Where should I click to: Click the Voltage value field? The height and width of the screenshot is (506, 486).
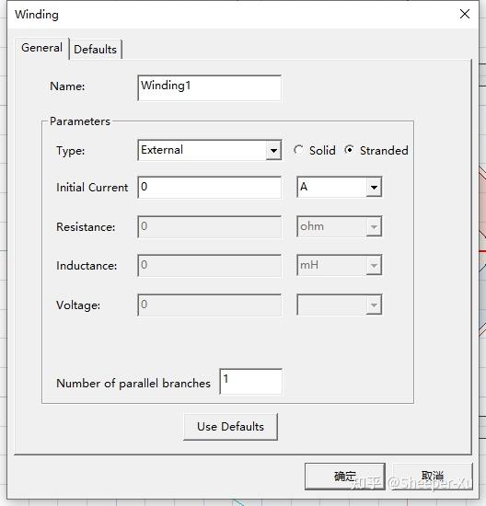tap(209, 305)
